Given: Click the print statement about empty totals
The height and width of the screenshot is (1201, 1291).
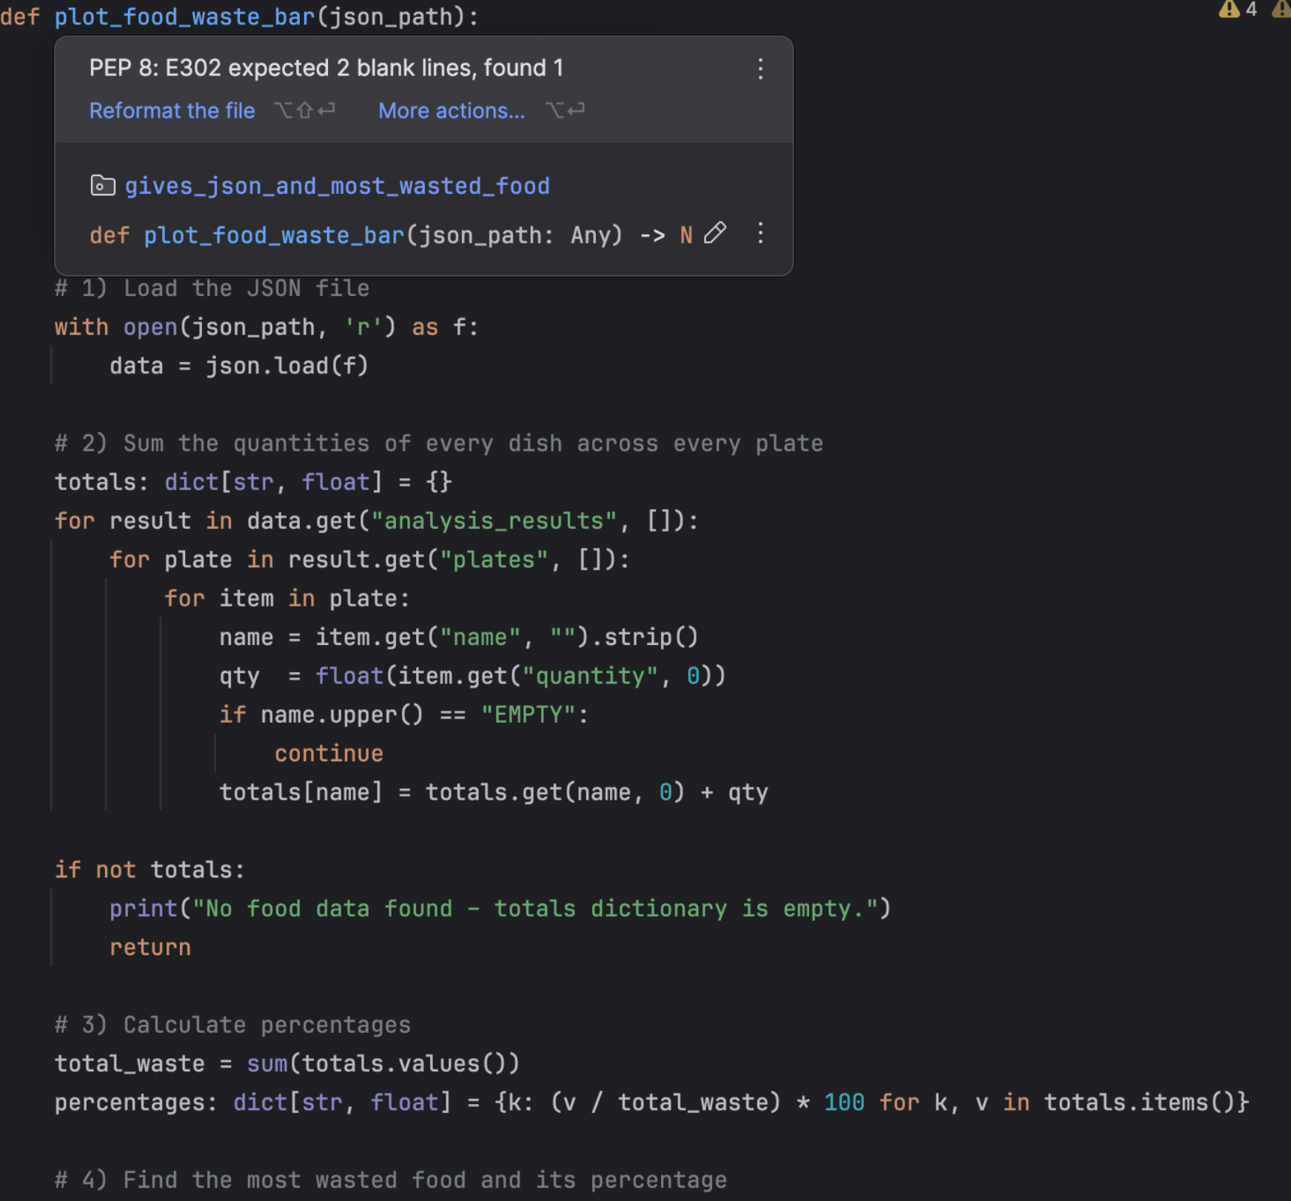Looking at the screenshot, I should pyautogui.click(x=500, y=908).
